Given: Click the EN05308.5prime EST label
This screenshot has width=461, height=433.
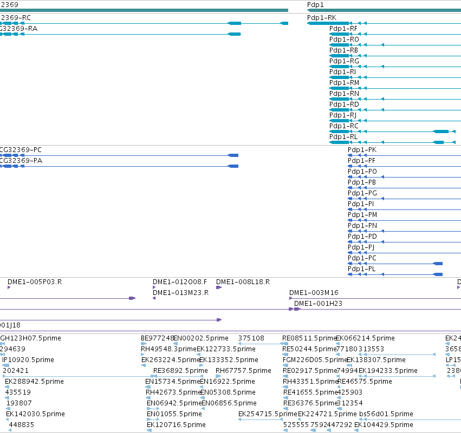Looking at the screenshot, I should point(228,392).
